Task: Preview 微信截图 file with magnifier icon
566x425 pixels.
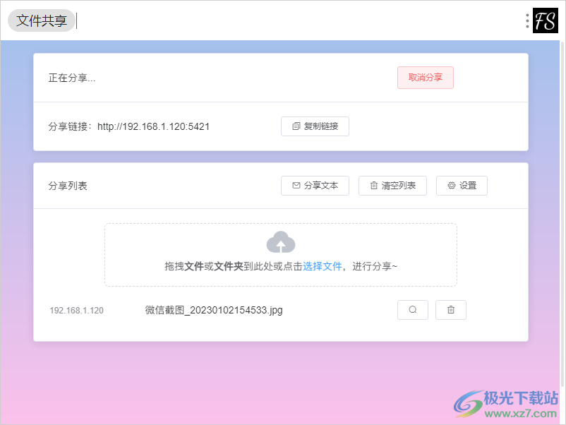Action: pos(413,310)
